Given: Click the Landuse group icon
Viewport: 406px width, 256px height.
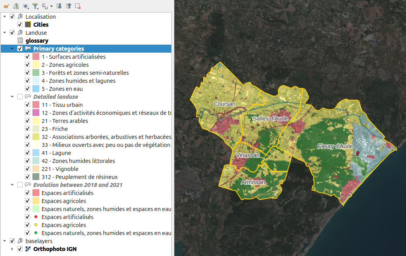Looking at the screenshot, I should tap(20, 32).
